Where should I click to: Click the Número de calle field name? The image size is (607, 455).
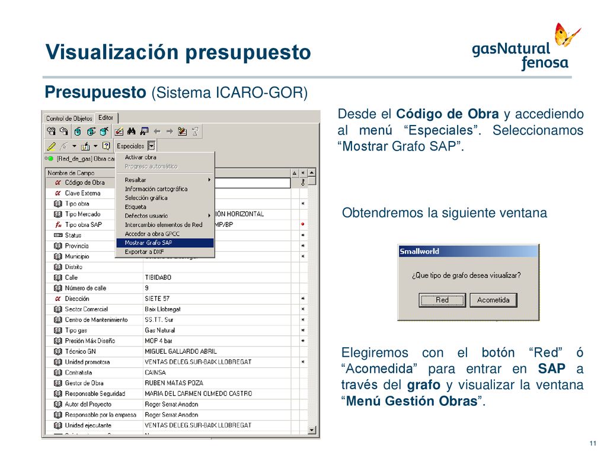pyautogui.click(x=85, y=289)
